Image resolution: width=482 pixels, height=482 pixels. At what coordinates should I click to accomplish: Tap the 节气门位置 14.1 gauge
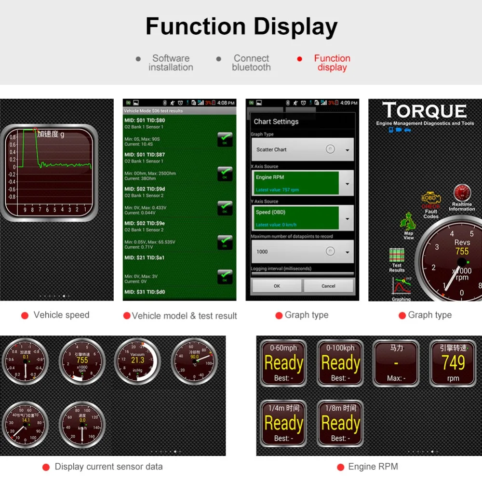pos(25,425)
